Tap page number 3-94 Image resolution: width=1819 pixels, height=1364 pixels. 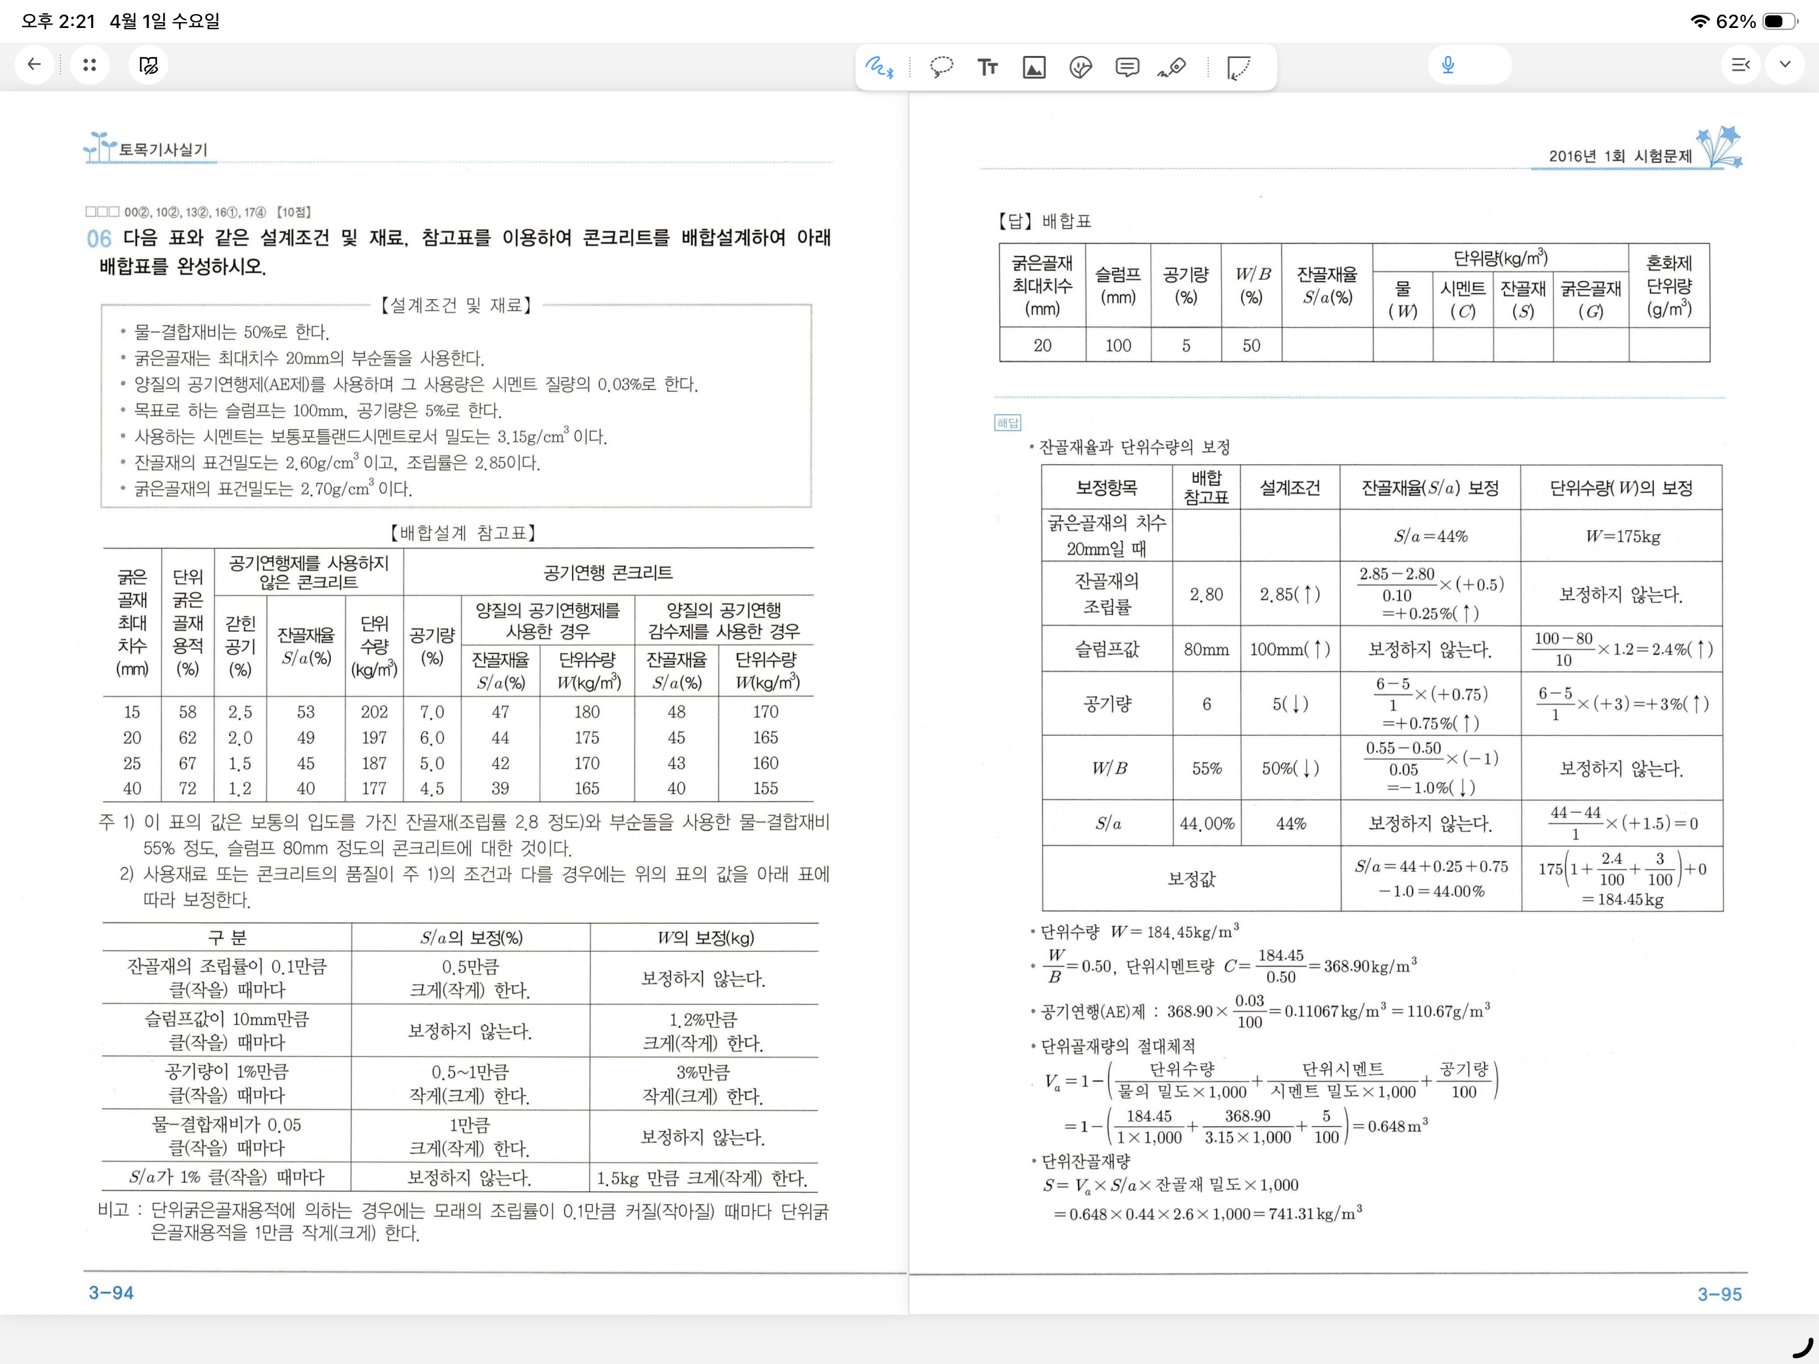111,1293
